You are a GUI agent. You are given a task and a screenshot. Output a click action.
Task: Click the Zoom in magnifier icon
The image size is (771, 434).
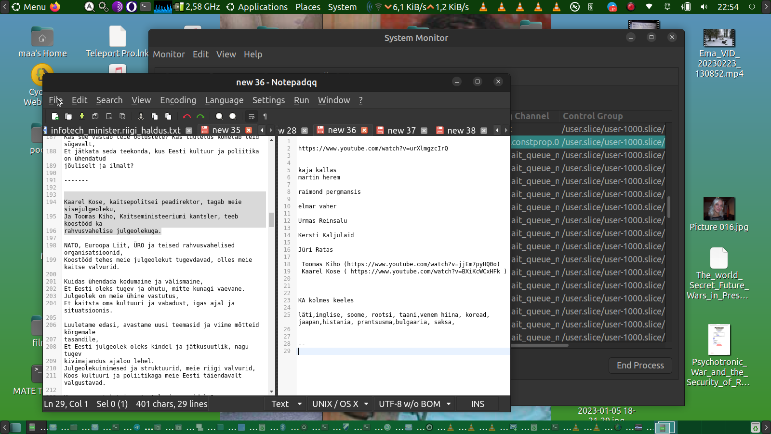pyautogui.click(x=219, y=116)
